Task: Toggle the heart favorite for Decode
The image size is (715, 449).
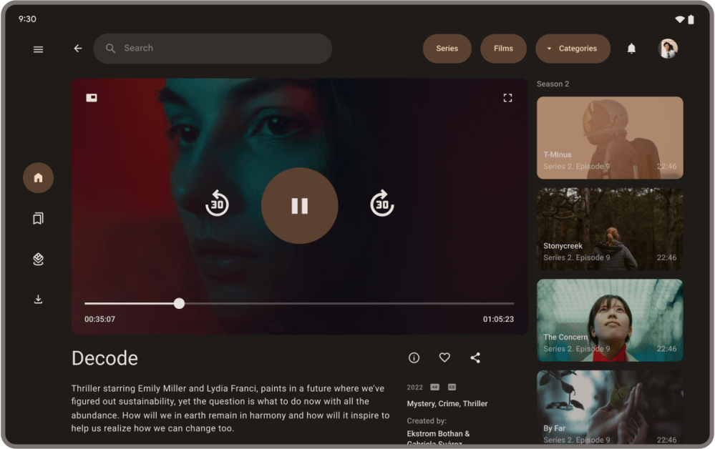Action: [444, 357]
